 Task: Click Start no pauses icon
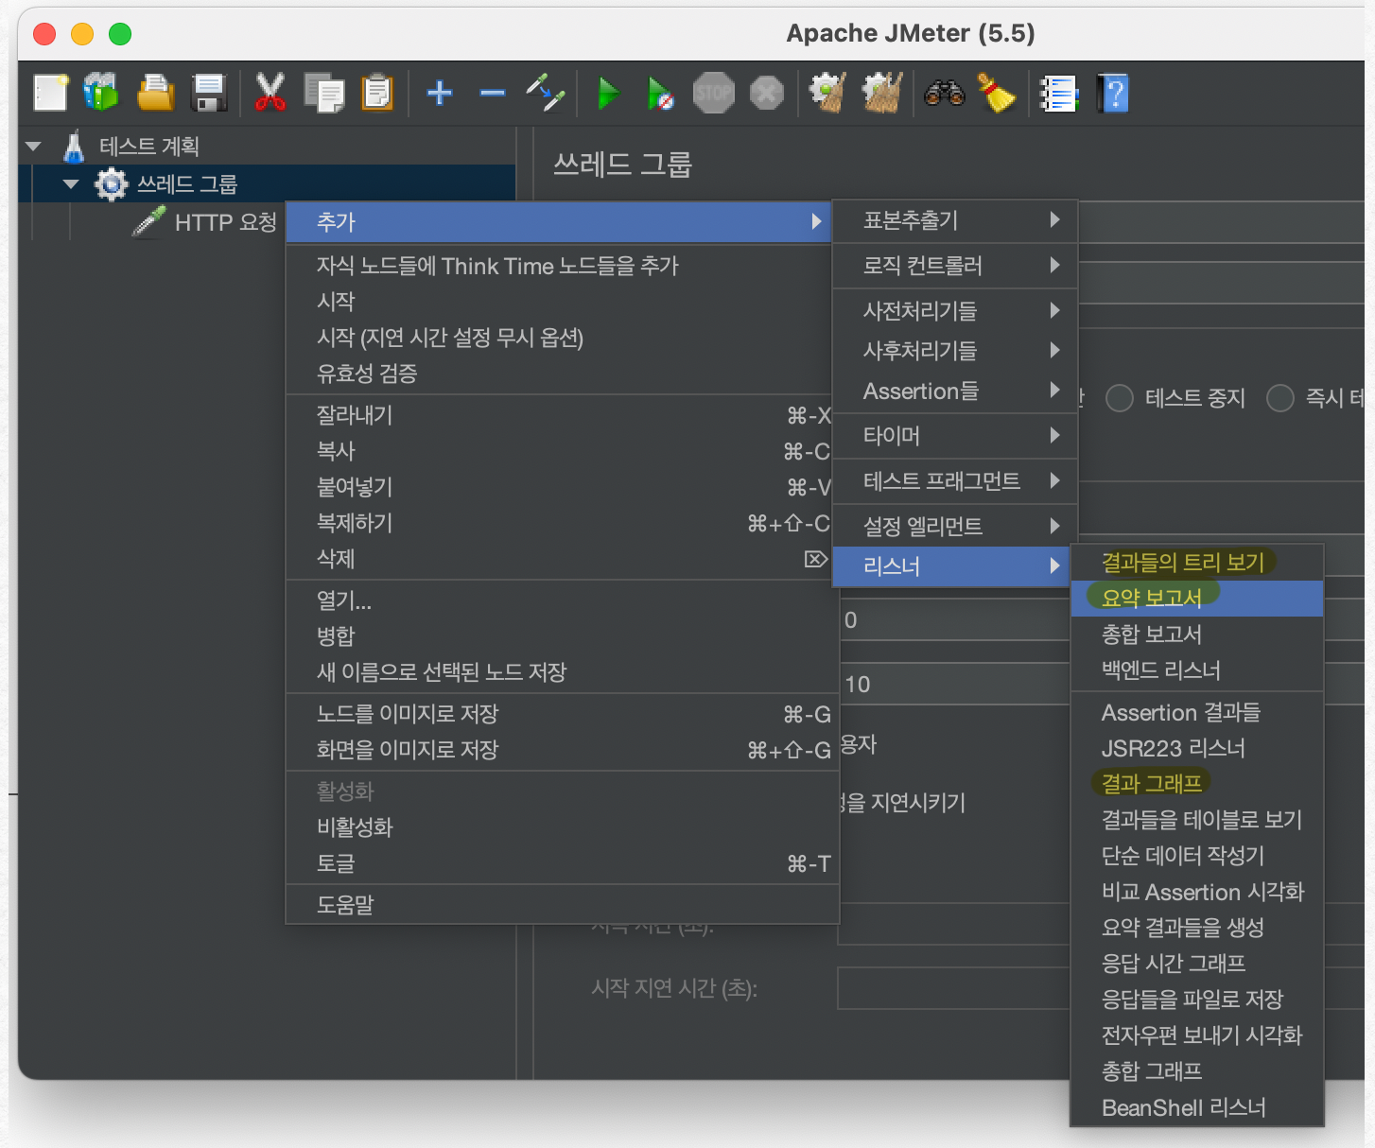660,93
